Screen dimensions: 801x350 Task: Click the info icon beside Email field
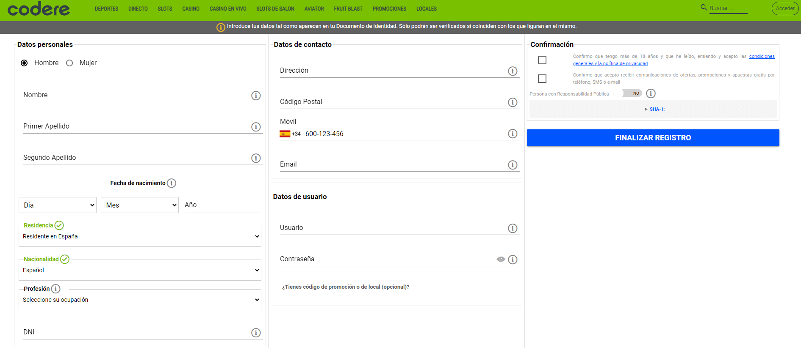tap(513, 165)
